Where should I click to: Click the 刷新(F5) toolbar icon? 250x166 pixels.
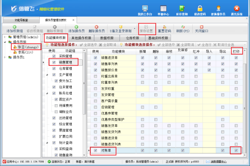[183, 27]
